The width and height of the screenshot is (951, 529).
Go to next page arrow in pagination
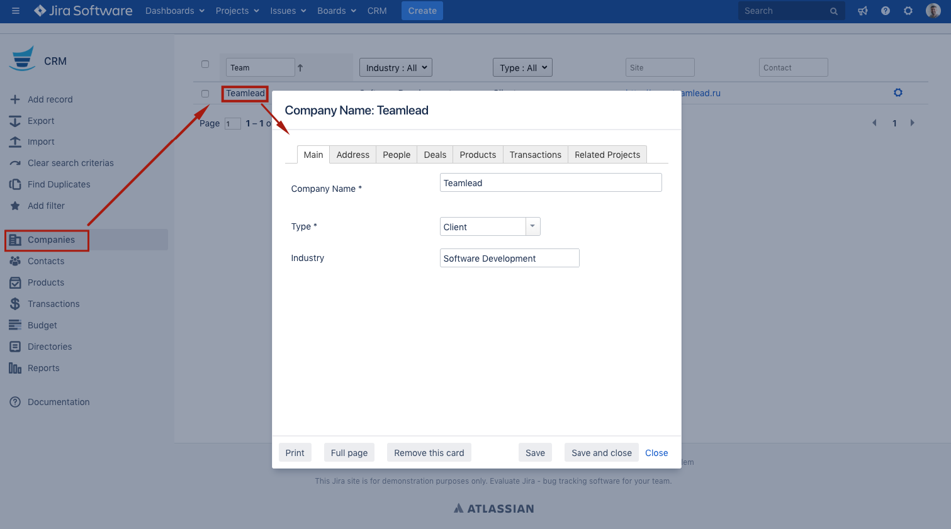912,123
